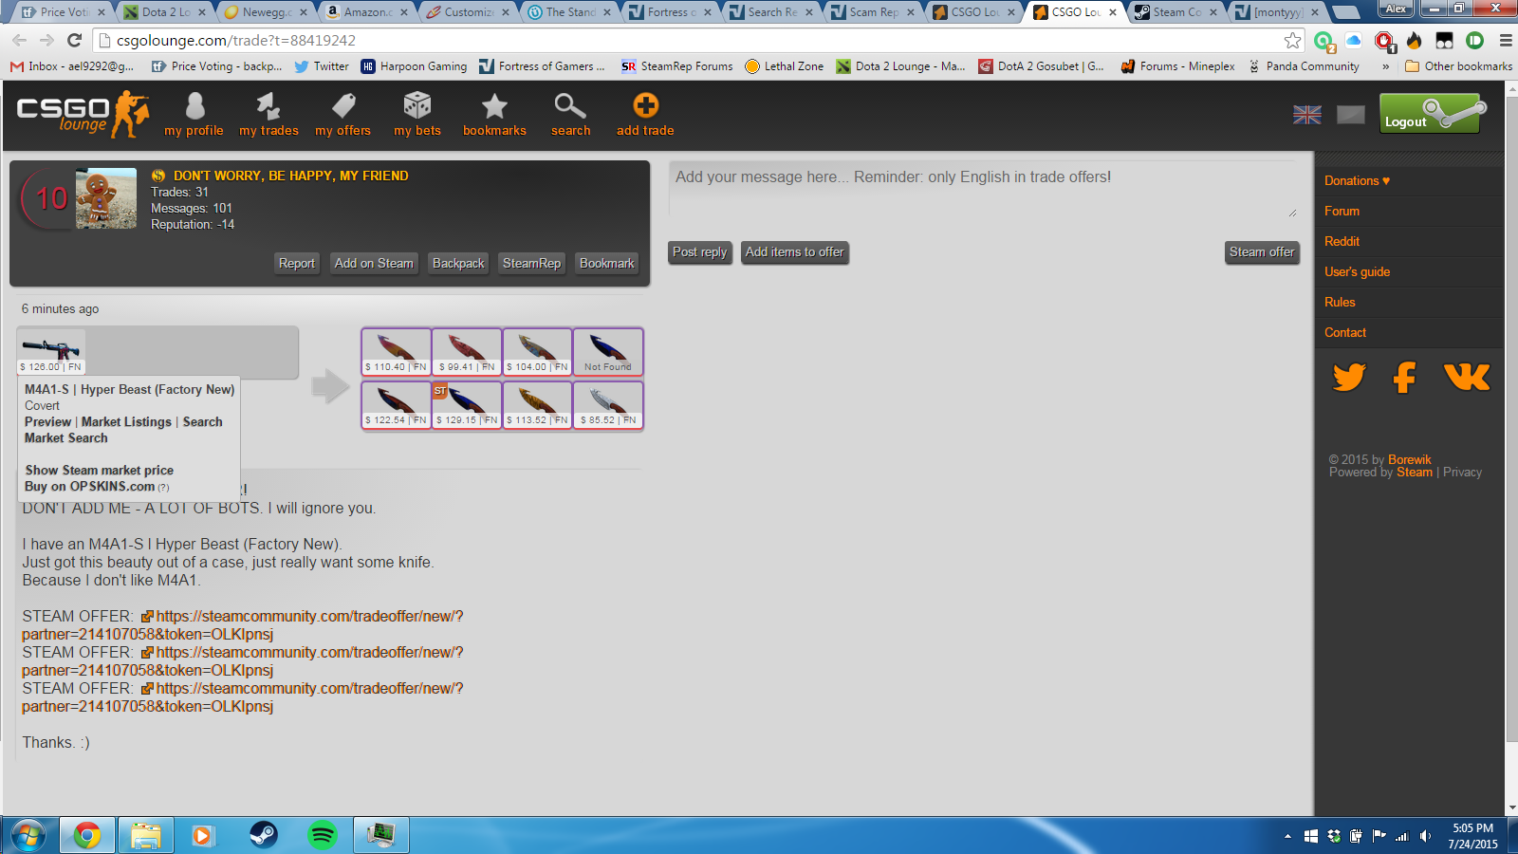
Task: Go to my offers tag icon
Action: tap(343, 106)
